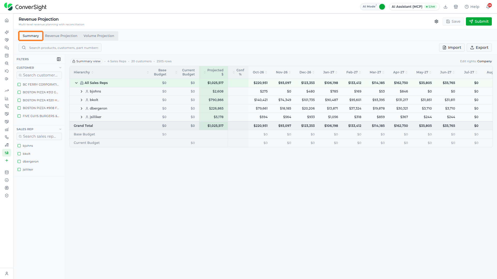Image resolution: width=497 pixels, height=279 pixels.
Task: Open the heart-shaped sidebar icon
Action: click(x=7, y=40)
